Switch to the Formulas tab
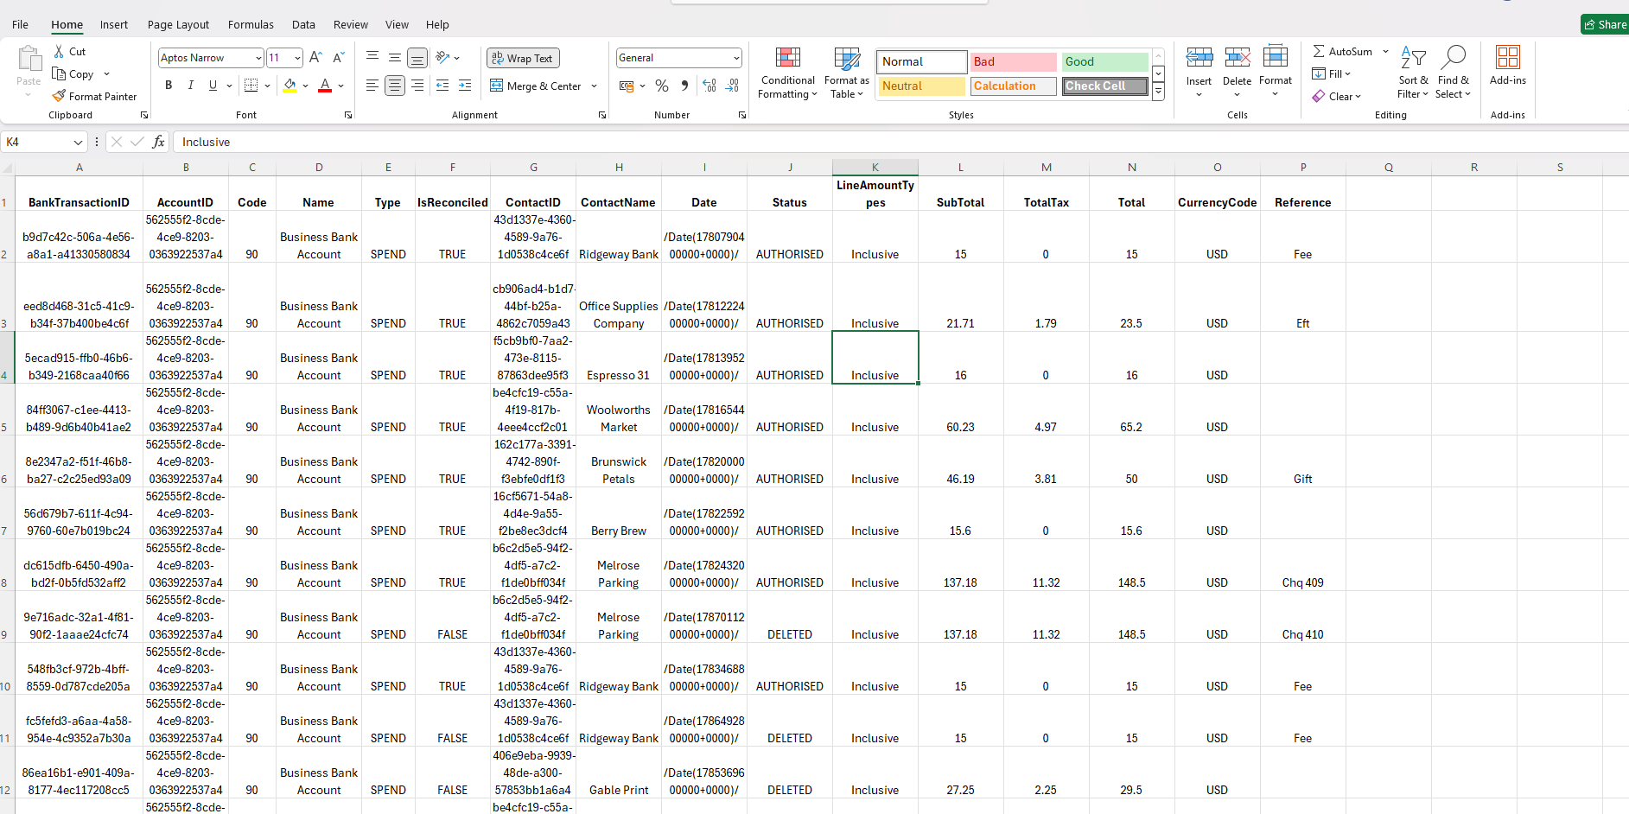 coord(251,24)
